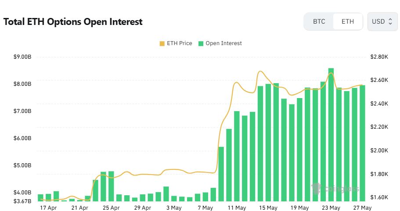Click the 17 Apr date axis label
Screen dimensions: 400x211
[48, 207]
